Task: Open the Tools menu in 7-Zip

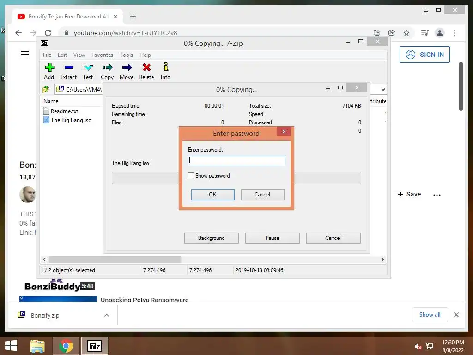Action: tap(126, 55)
